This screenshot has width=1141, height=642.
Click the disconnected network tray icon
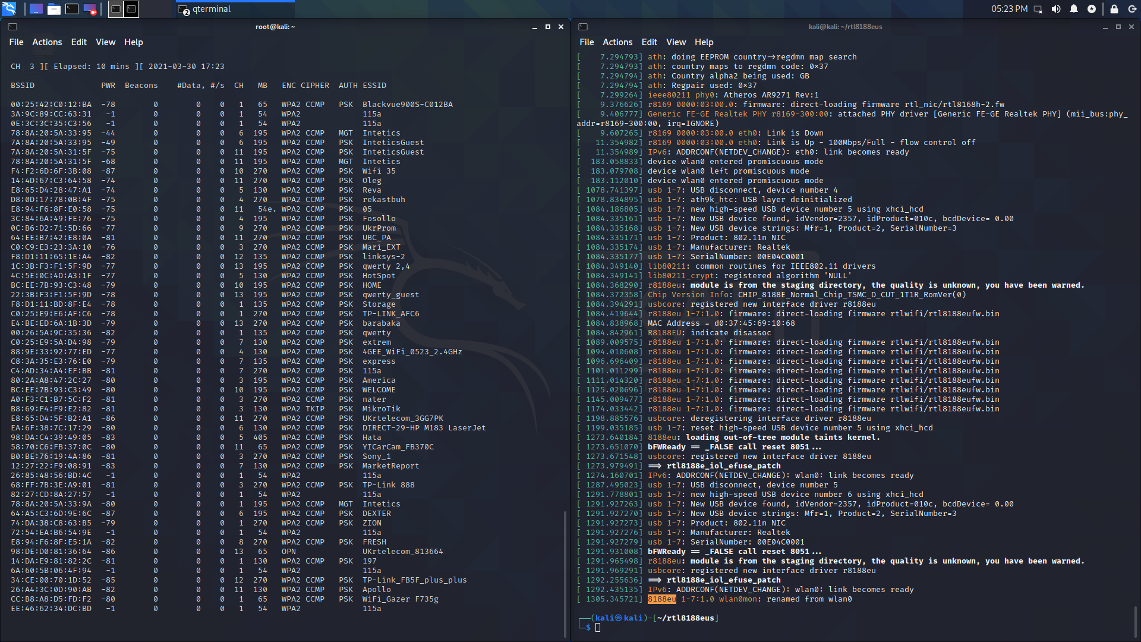[1038, 9]
